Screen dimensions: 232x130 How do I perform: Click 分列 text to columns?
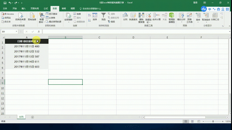[x=125, y=16]
